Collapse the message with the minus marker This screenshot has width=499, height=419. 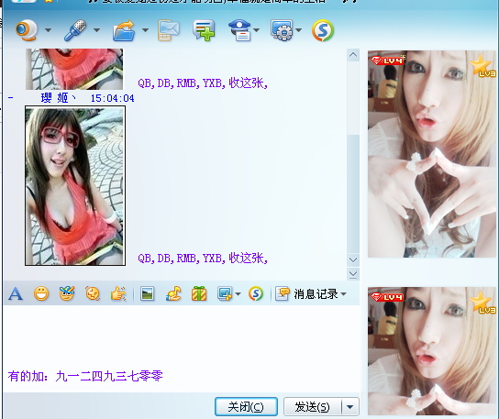[x=10, y=98]
